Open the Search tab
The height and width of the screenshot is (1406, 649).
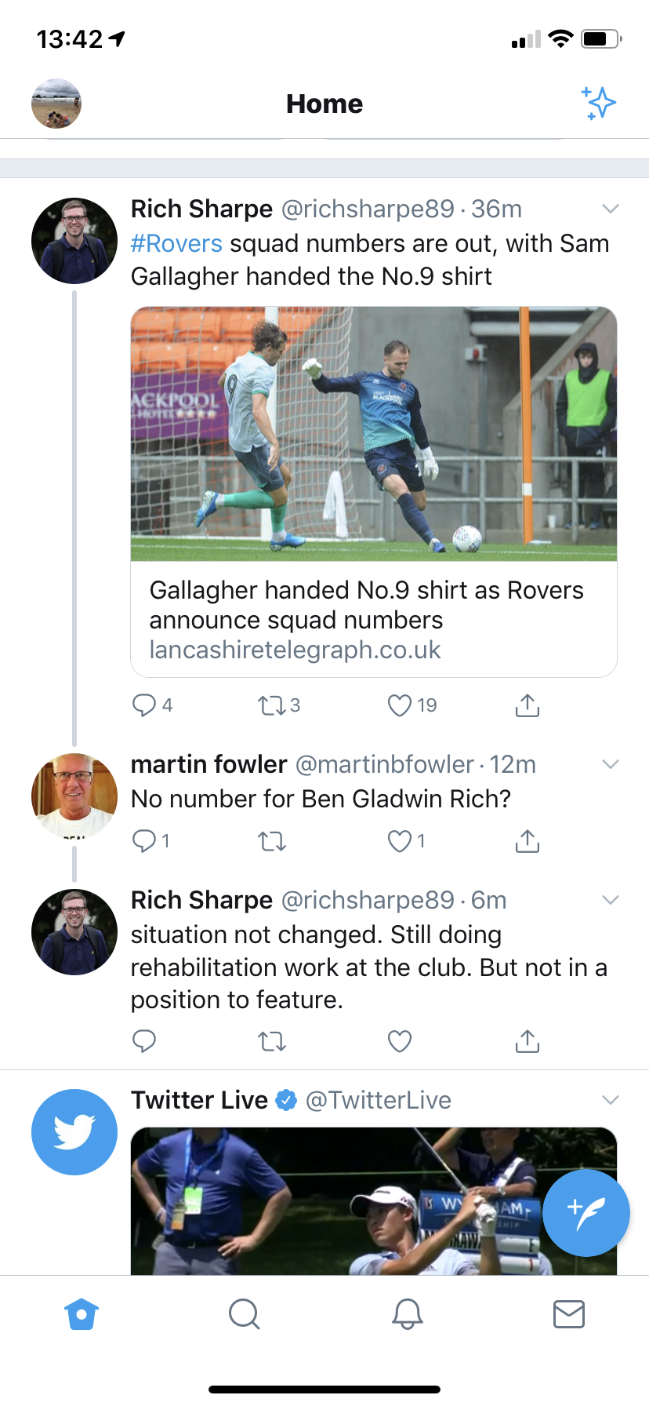[x=244, y=1313]
